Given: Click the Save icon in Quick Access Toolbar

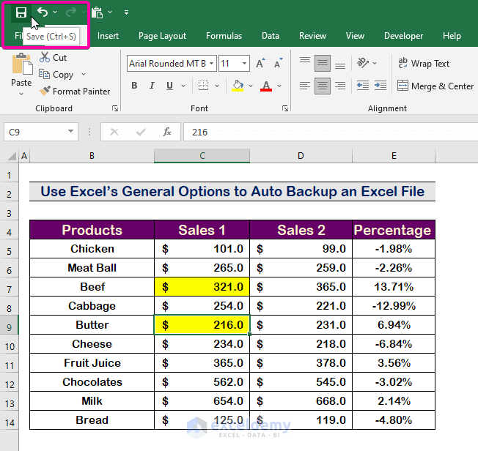Looking at the screenshot, I should [21, 12].
